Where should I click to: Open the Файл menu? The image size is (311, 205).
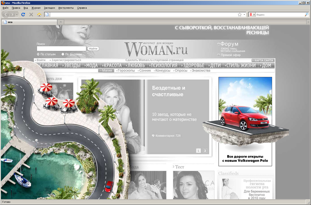click(5, 8)
